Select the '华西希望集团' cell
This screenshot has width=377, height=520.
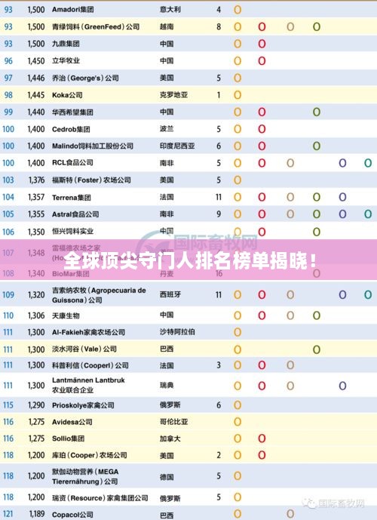pos(72,112)
